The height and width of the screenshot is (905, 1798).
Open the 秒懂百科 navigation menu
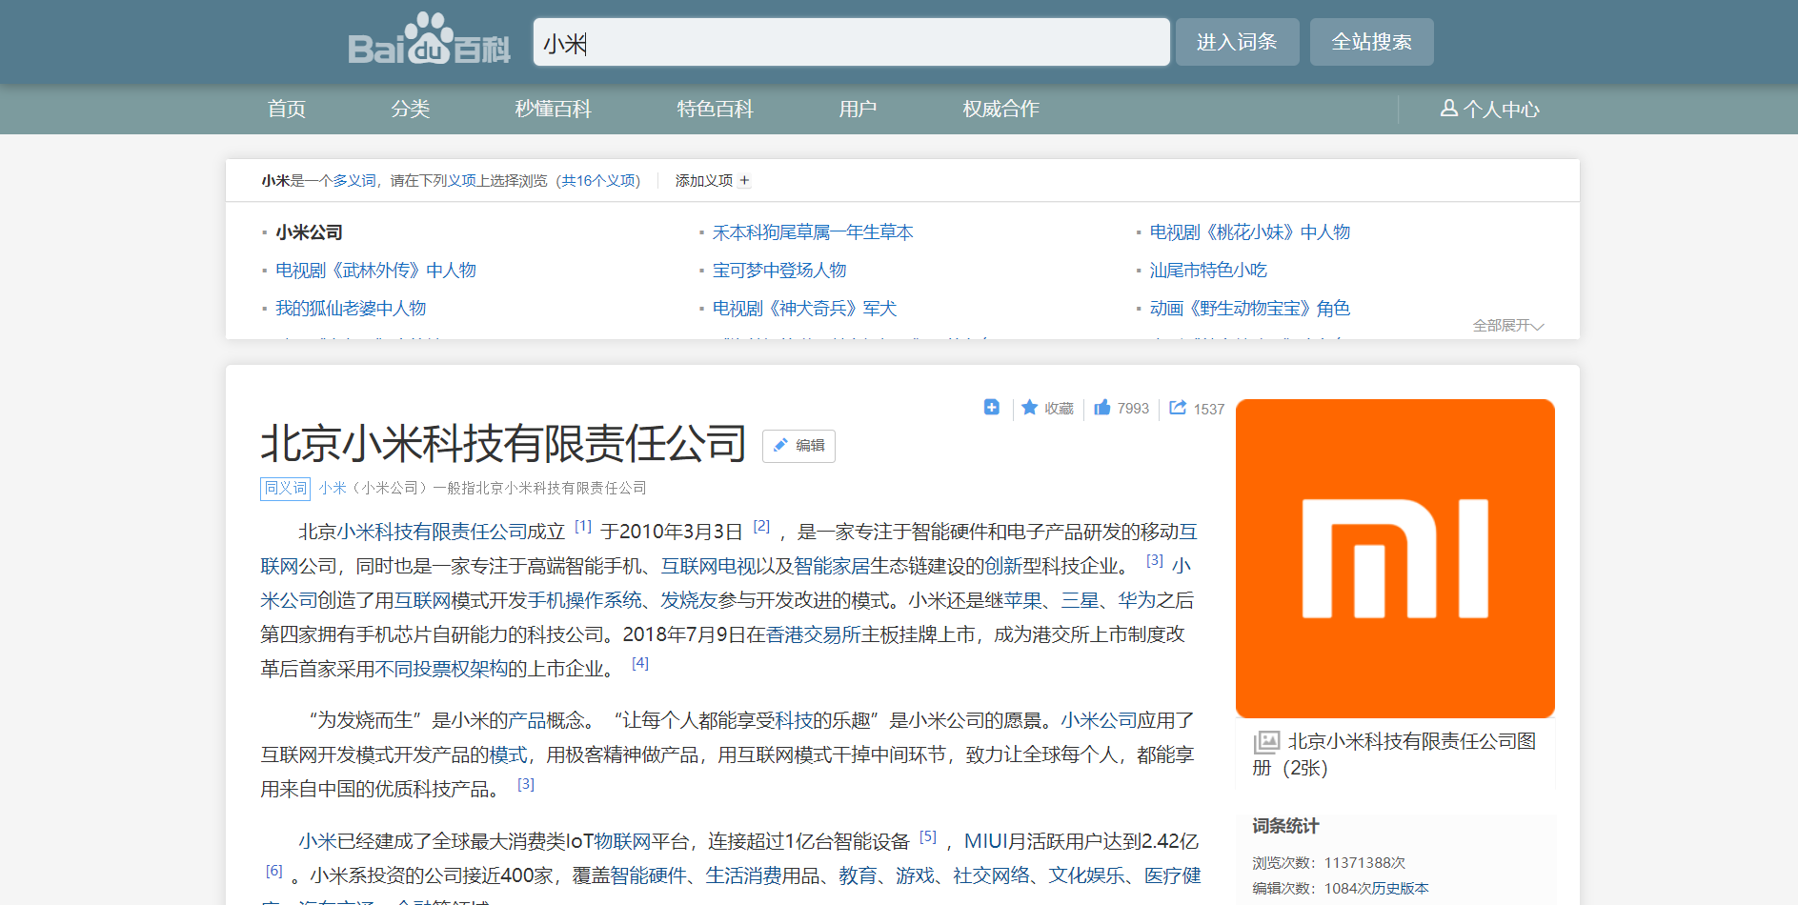tap(554, 109)
